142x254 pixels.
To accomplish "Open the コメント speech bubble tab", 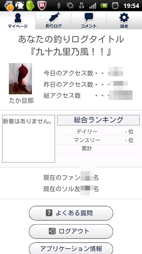I will 89,20.
